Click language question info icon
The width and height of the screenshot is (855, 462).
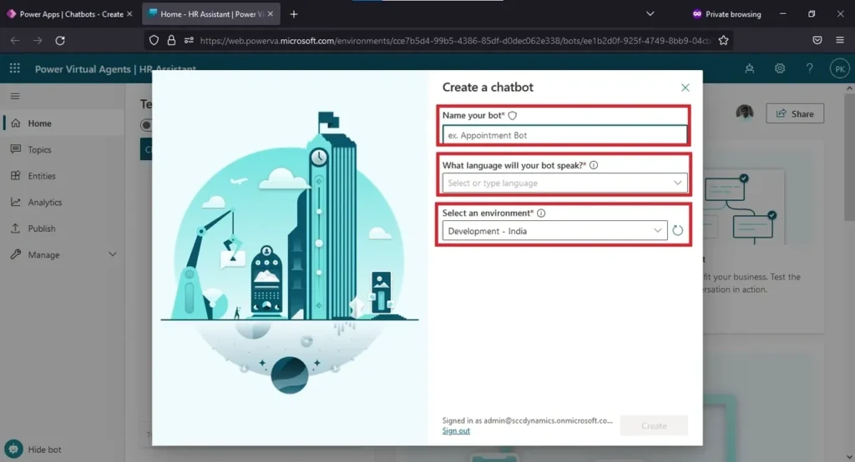[594, 165]
